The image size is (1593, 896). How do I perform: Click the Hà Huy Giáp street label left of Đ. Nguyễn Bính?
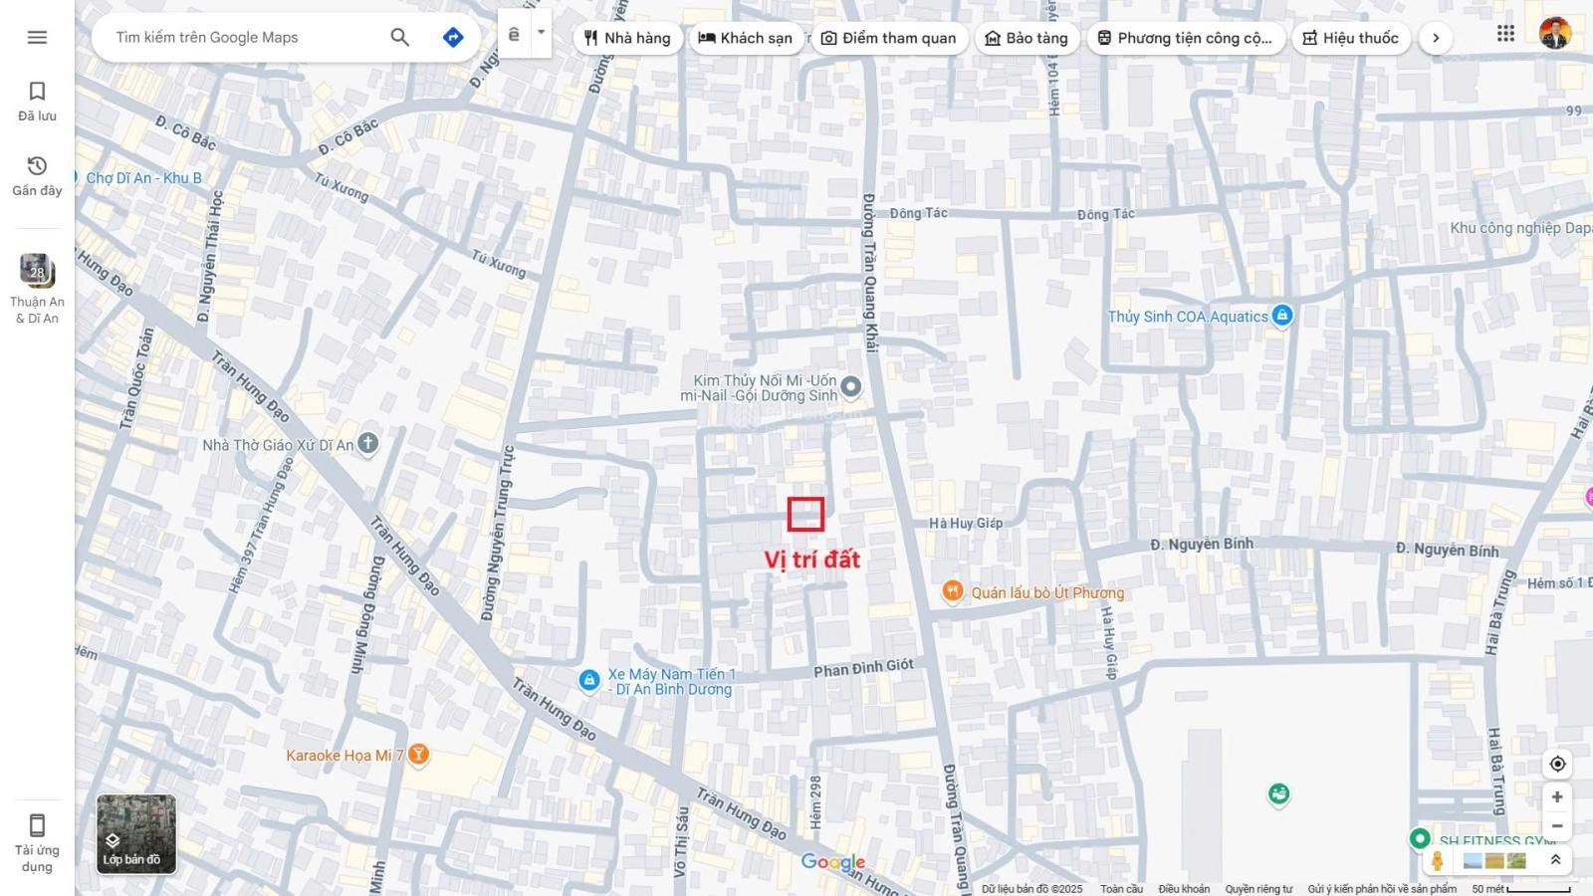[x=966, y=523]
